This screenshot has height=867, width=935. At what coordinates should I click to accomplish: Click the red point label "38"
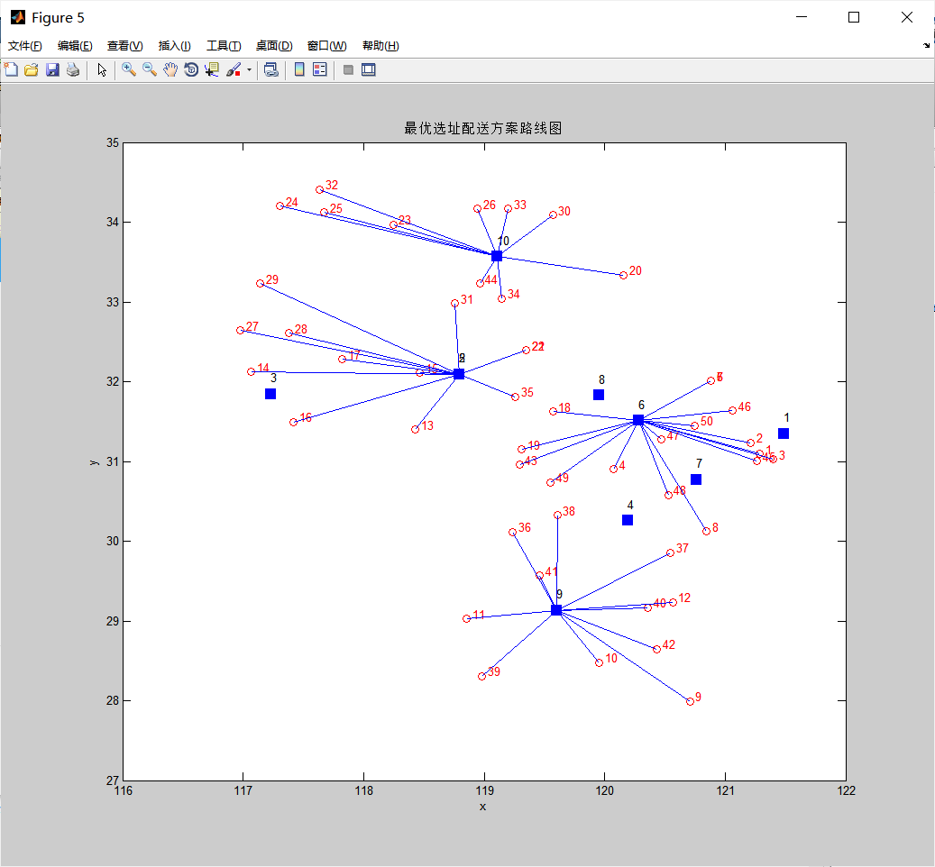569,512
